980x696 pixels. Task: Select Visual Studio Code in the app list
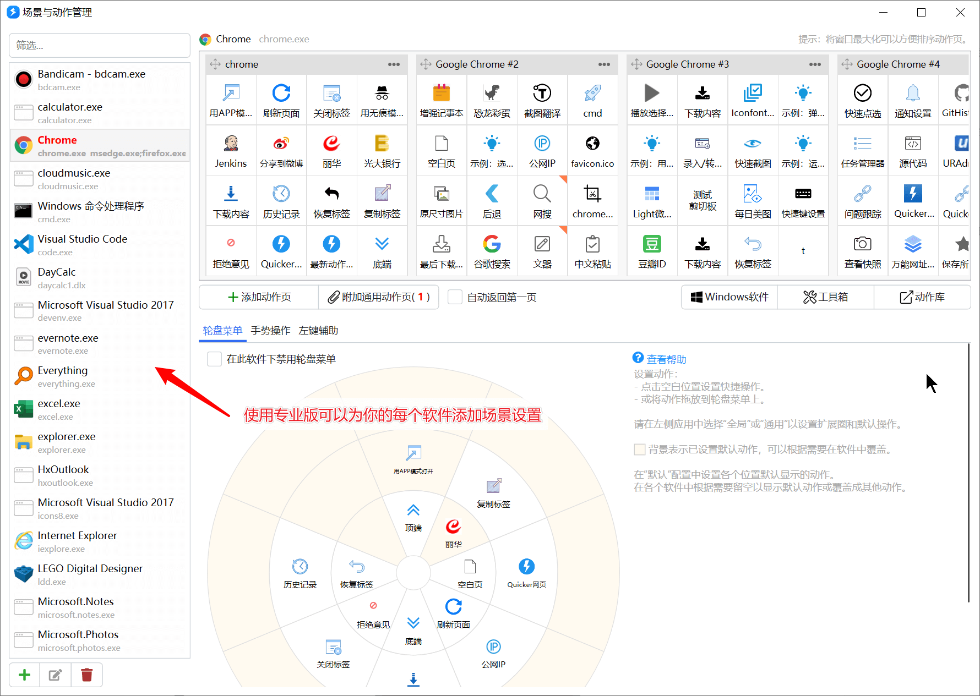pyautogui.click(x=100, y=245)
